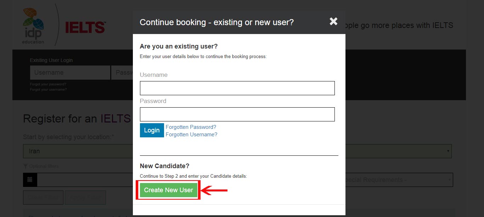This screenshot has width=484, height=217.
Task: Expand the location dropdown showing Iran
Action: (77, 151)
